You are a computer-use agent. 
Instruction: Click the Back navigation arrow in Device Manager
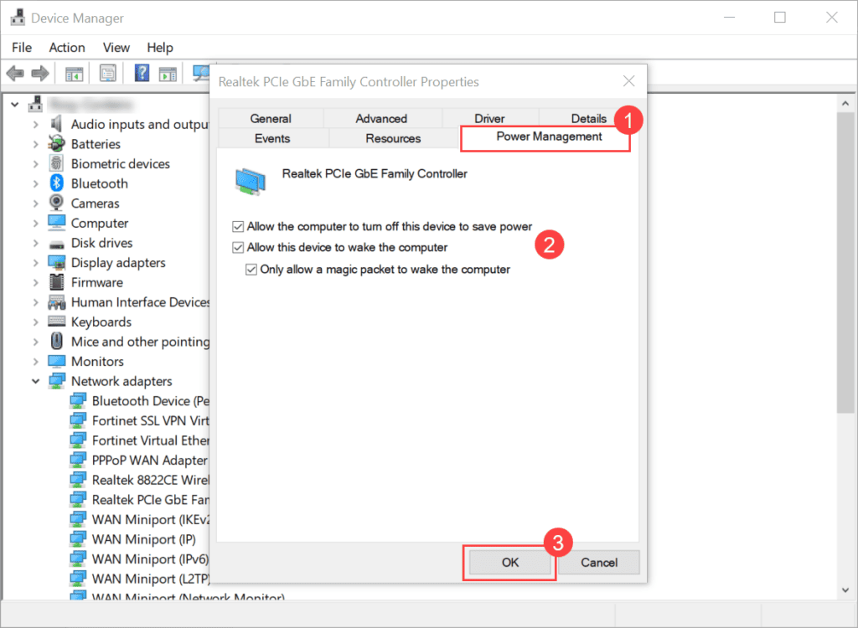tap(15, 73)
